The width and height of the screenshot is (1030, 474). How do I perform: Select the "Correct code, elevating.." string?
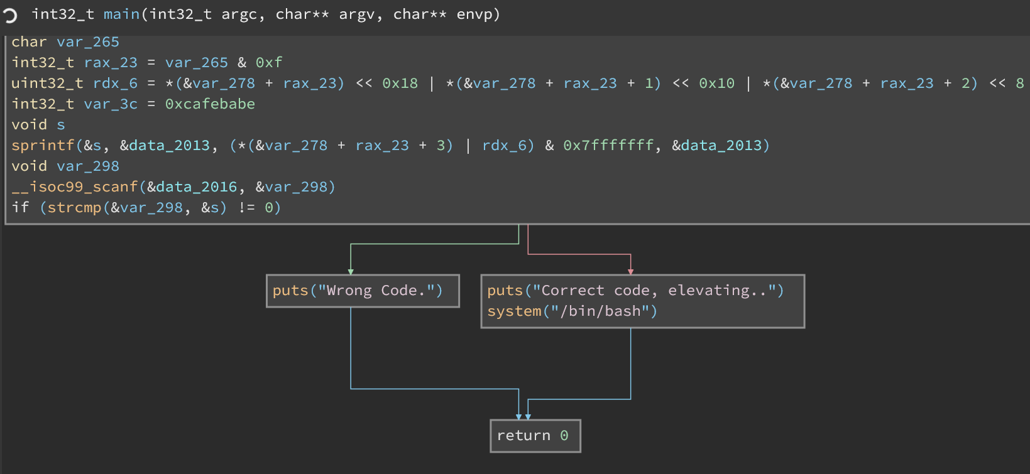[x=654, y=291]
